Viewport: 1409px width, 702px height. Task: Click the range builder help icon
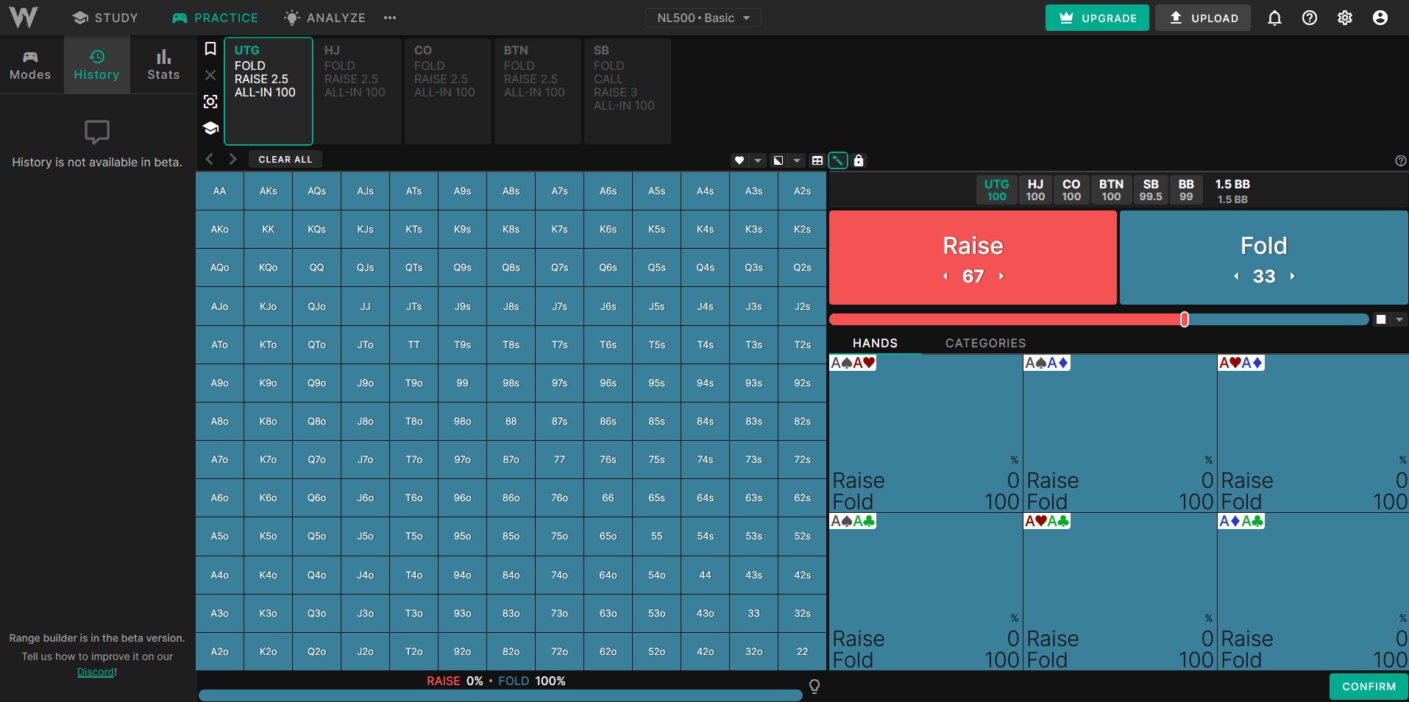pyautogui.click(x=1401, y=160)
